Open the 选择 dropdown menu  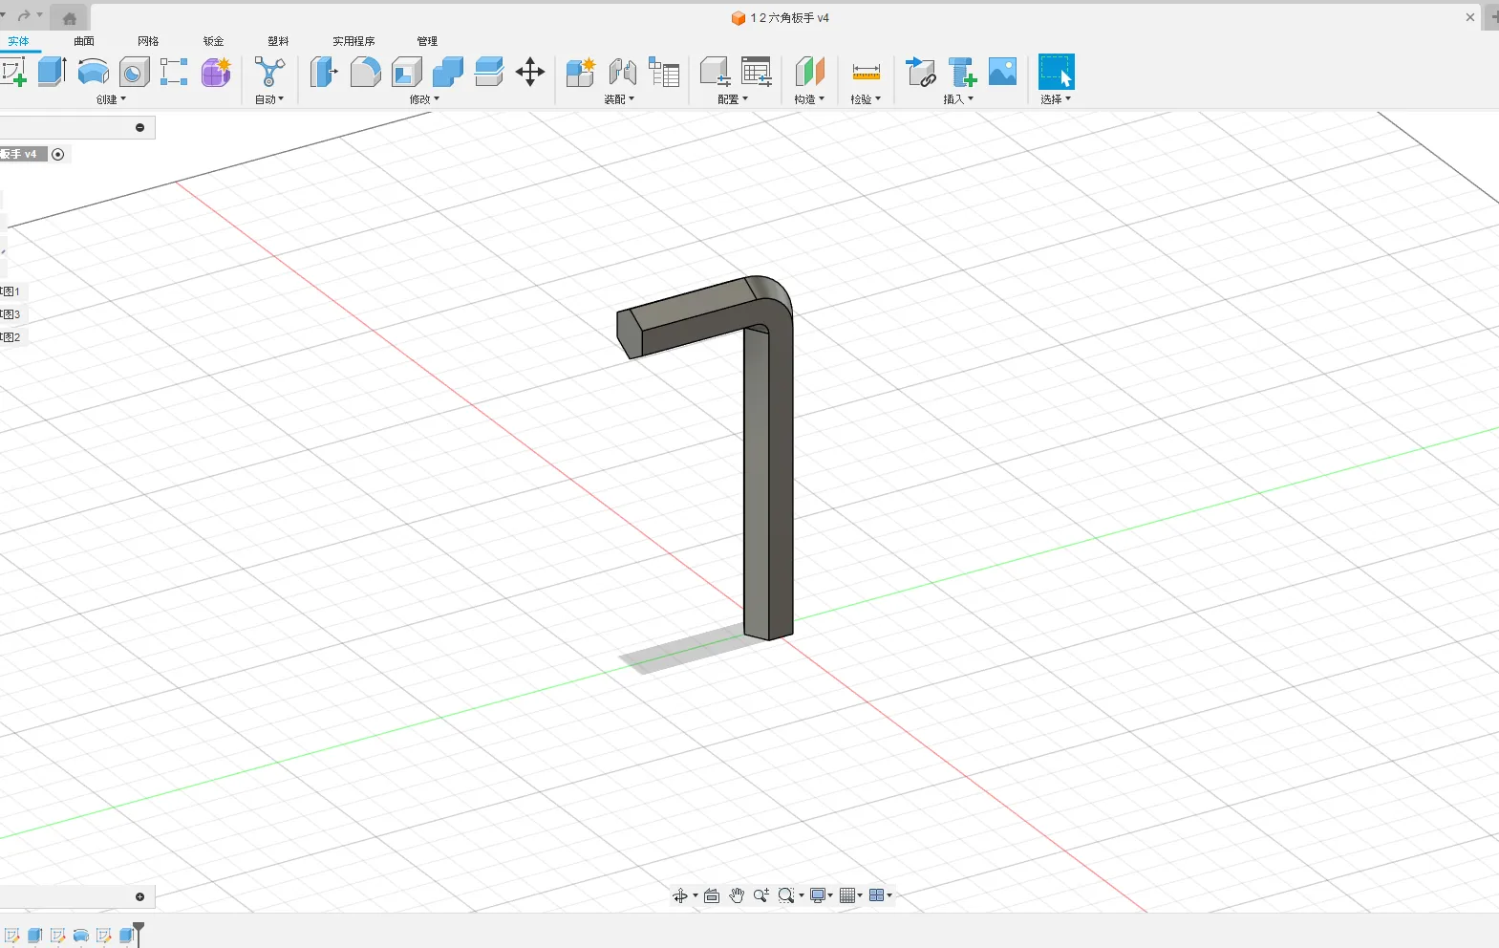coord(1056,99)
